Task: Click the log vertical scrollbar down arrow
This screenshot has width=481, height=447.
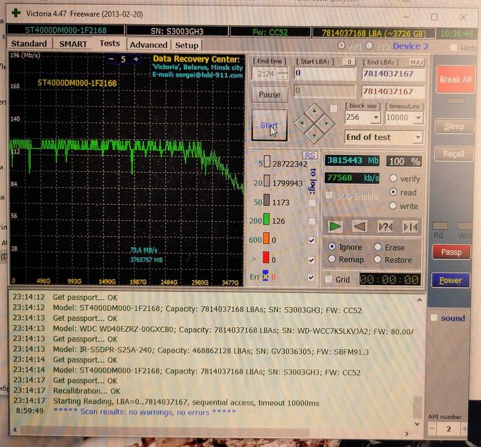Action: [417, 424]
